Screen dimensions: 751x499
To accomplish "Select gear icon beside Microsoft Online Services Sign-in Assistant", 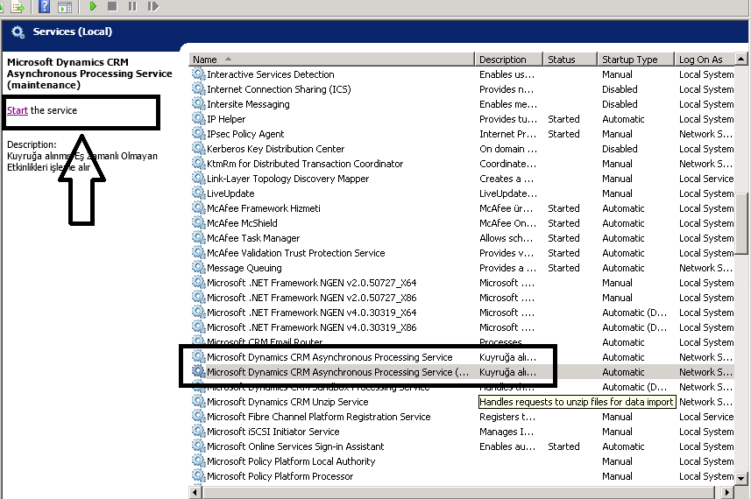I will click(198, 446).
